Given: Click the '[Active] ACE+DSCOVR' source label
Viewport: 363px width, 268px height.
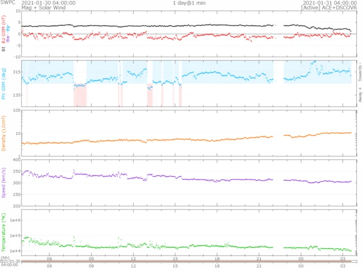Looking at the screenshot, I should [x=329, y=7].
